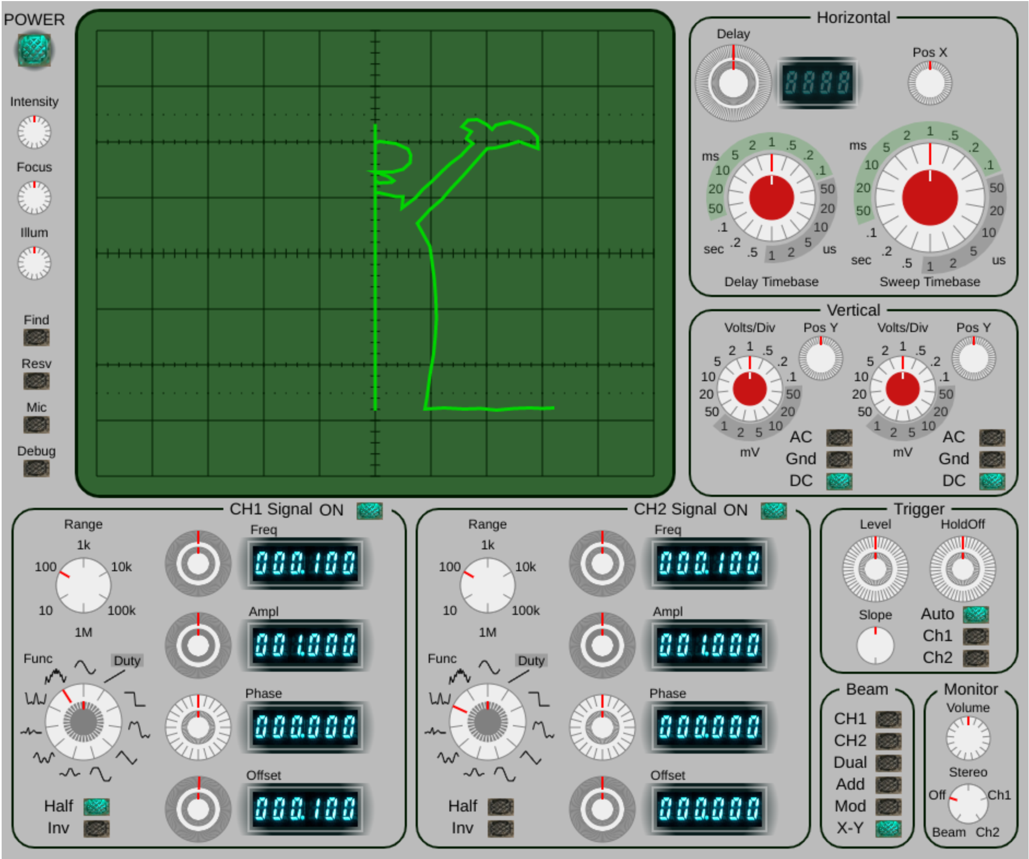
Task: Enable the Mic input button
Action: [x=37, y=425]
